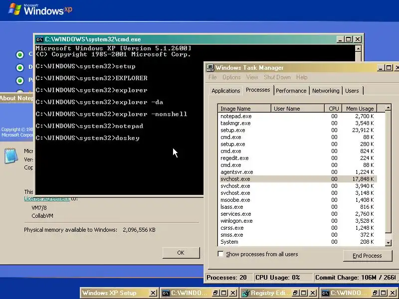The width and height of the screenshot is (399, 299).
Task: Select svchost.exe using 3,148 K
Action: click(x=297, y=193)
